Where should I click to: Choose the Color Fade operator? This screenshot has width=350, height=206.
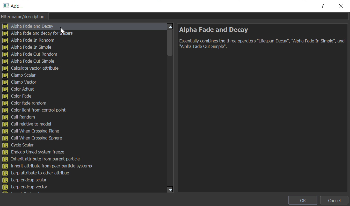coord(84,96)
